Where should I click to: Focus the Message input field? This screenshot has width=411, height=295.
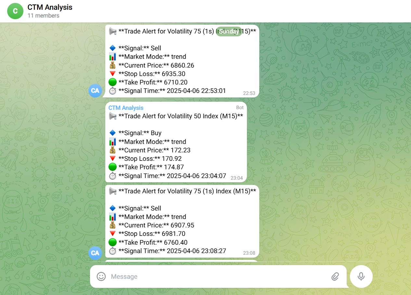(x=214, y=276)
